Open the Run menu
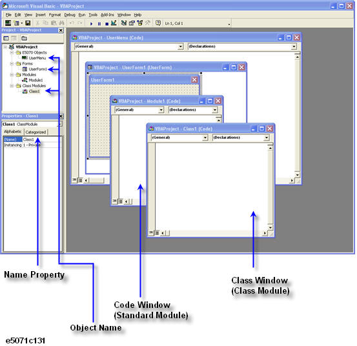This screenshot has height=346, width=357. (x=82, y=15)
